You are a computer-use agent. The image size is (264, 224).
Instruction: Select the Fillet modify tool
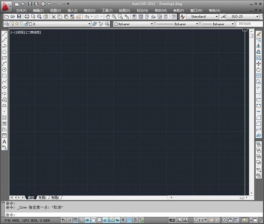[258, 124]
